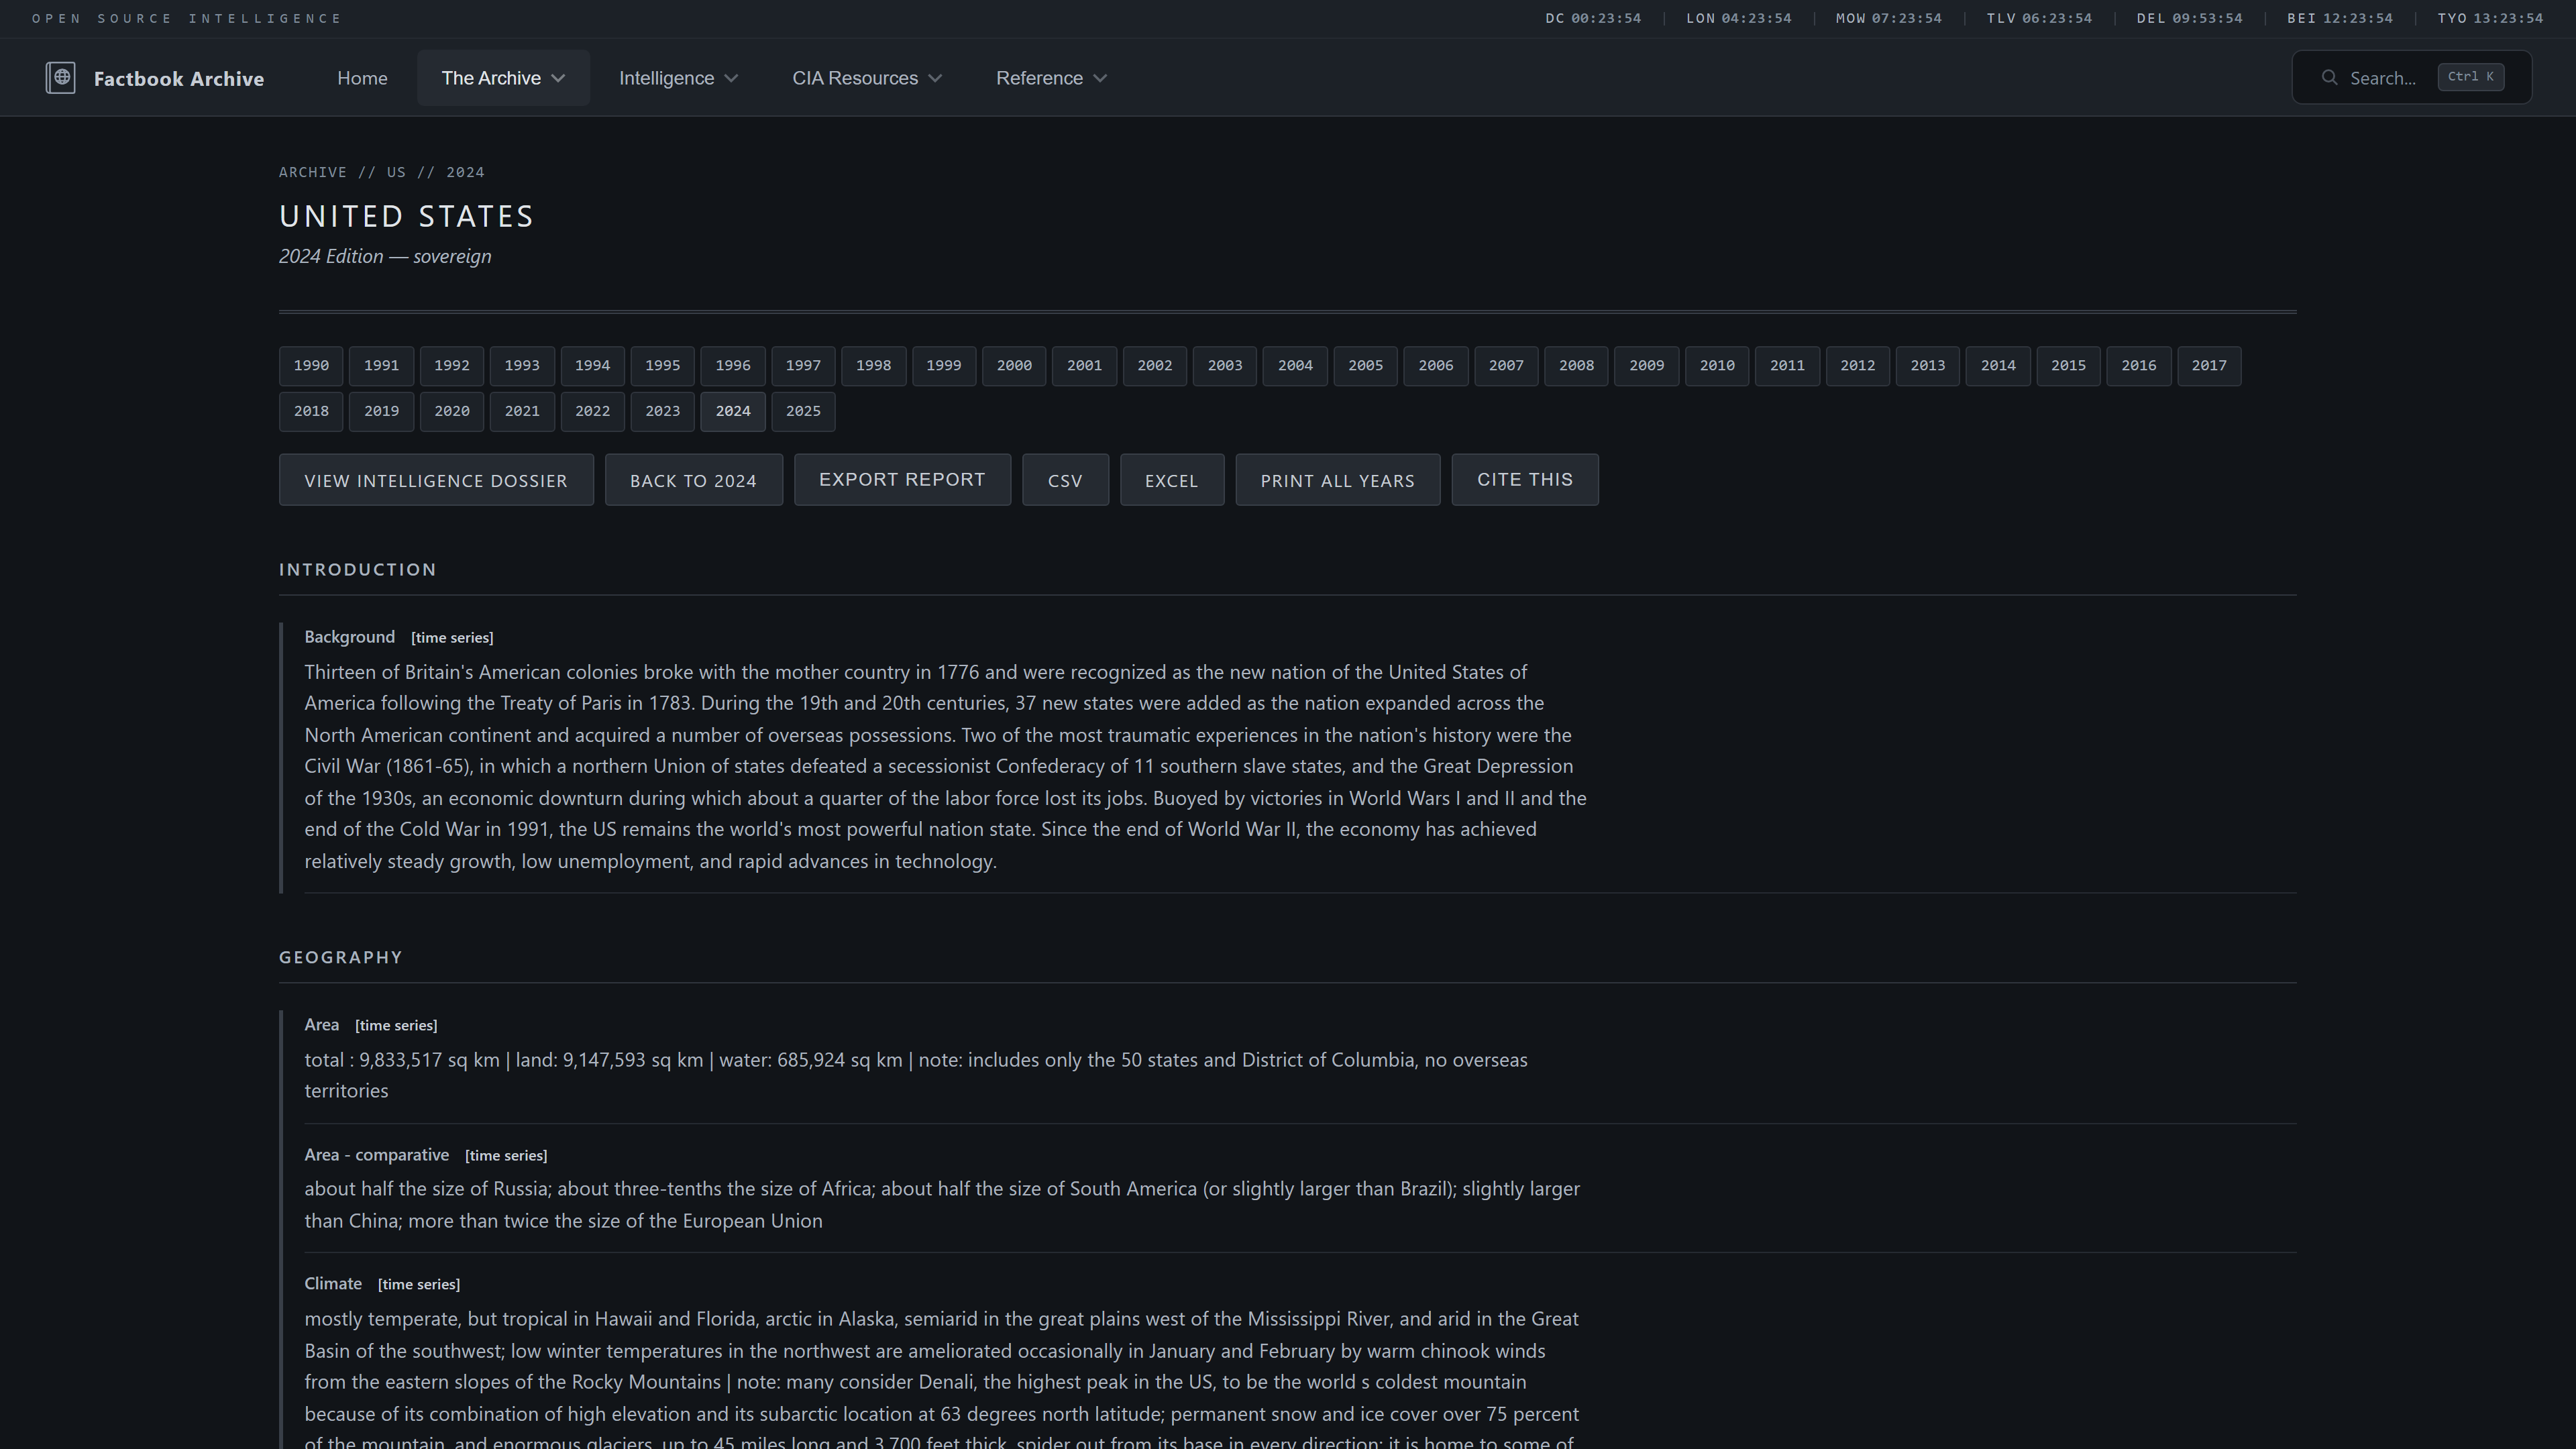Switch to the 2025 edition year

pos(803,412)
